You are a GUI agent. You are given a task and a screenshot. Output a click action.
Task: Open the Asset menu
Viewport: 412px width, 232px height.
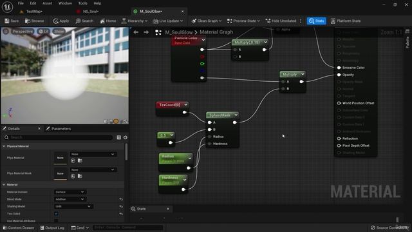point(47,3)
